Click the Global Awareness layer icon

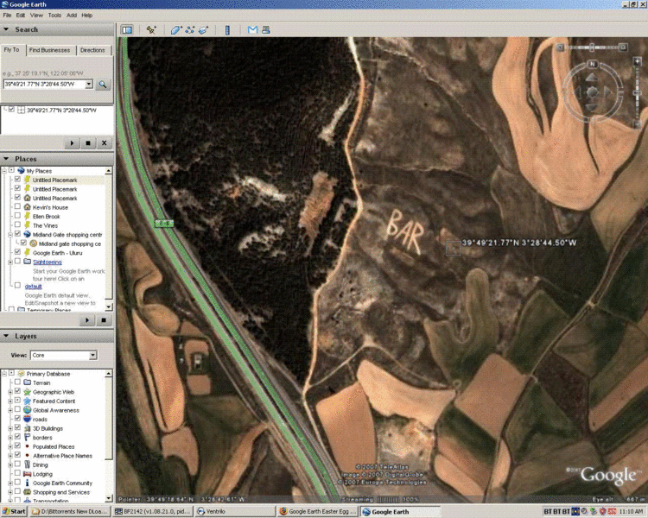28,410
